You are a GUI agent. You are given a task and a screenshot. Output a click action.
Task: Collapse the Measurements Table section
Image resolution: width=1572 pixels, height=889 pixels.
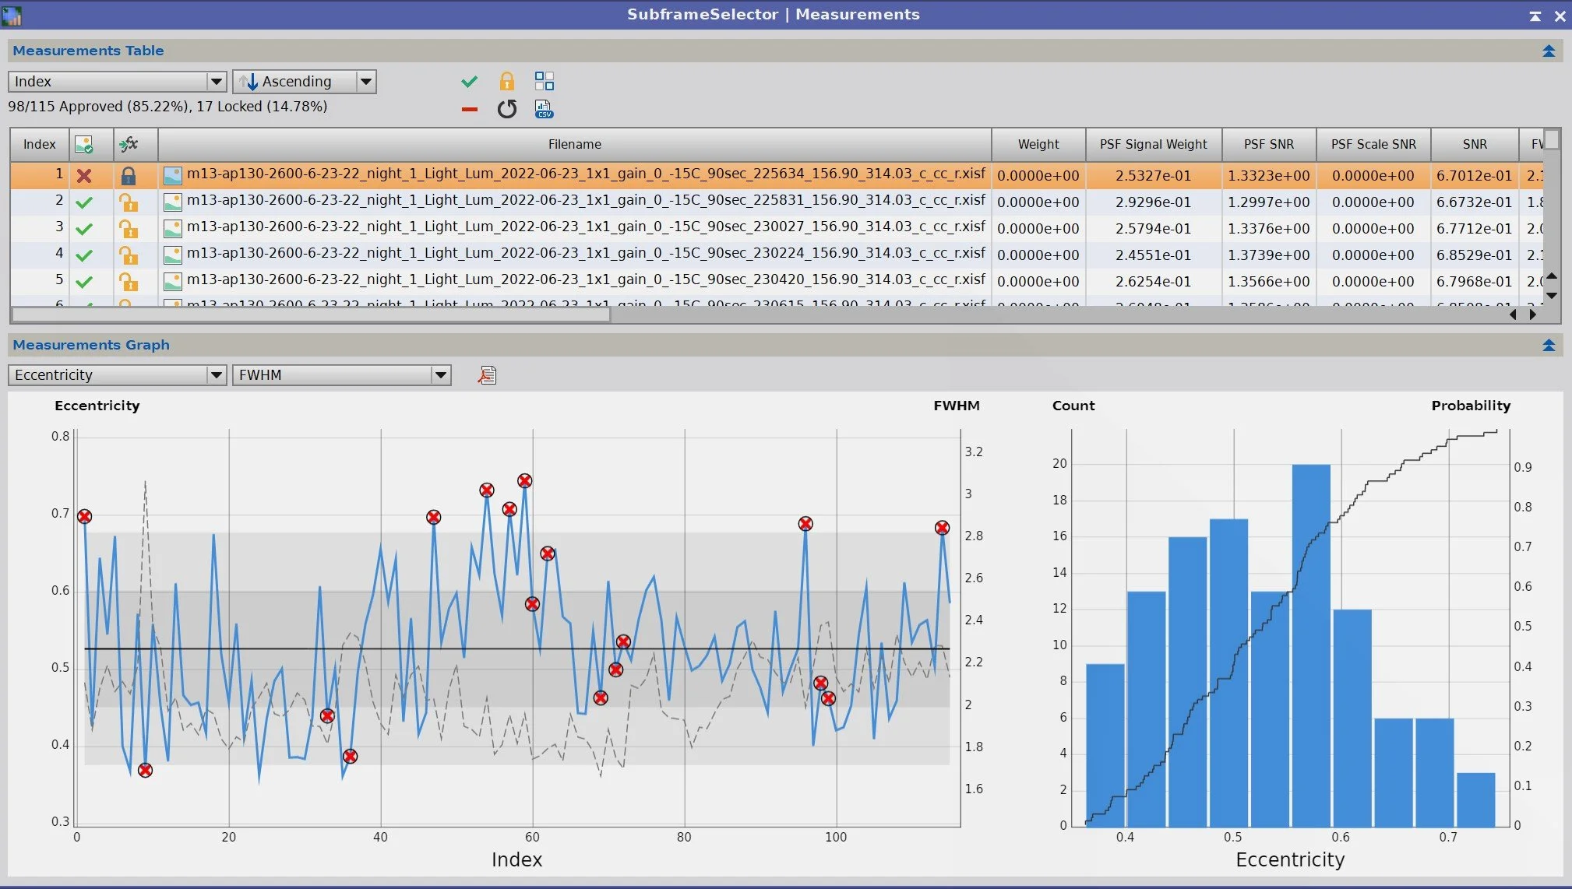1548,51
